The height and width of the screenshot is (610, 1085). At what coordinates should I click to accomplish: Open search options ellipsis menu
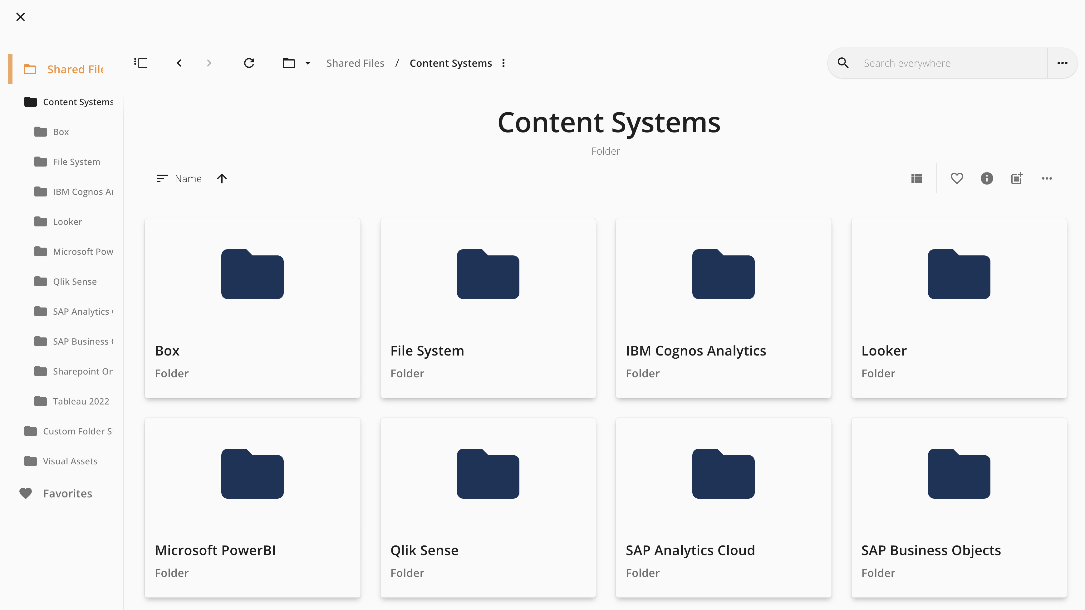click(x=1062, y=63)
